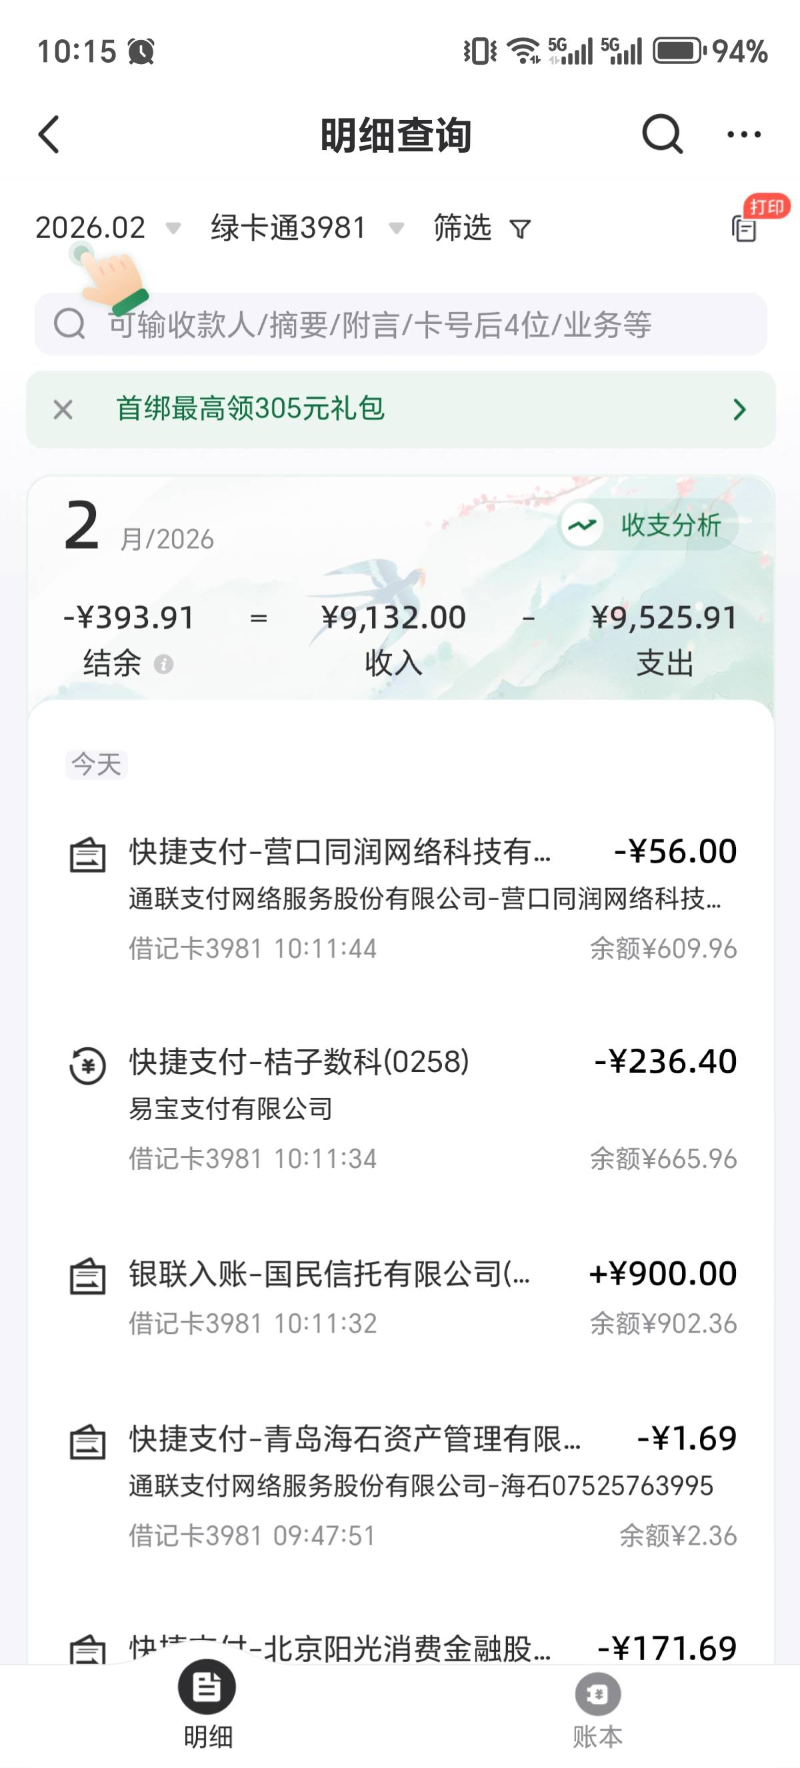Tap receipt icon of 营口同润 payment
Image resolution: width=800 pixels, height=1768 pixels.
point(88,855)
